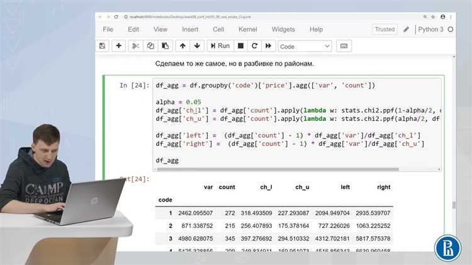Click the 'ch_l' column header

click(x=266, y=187)
